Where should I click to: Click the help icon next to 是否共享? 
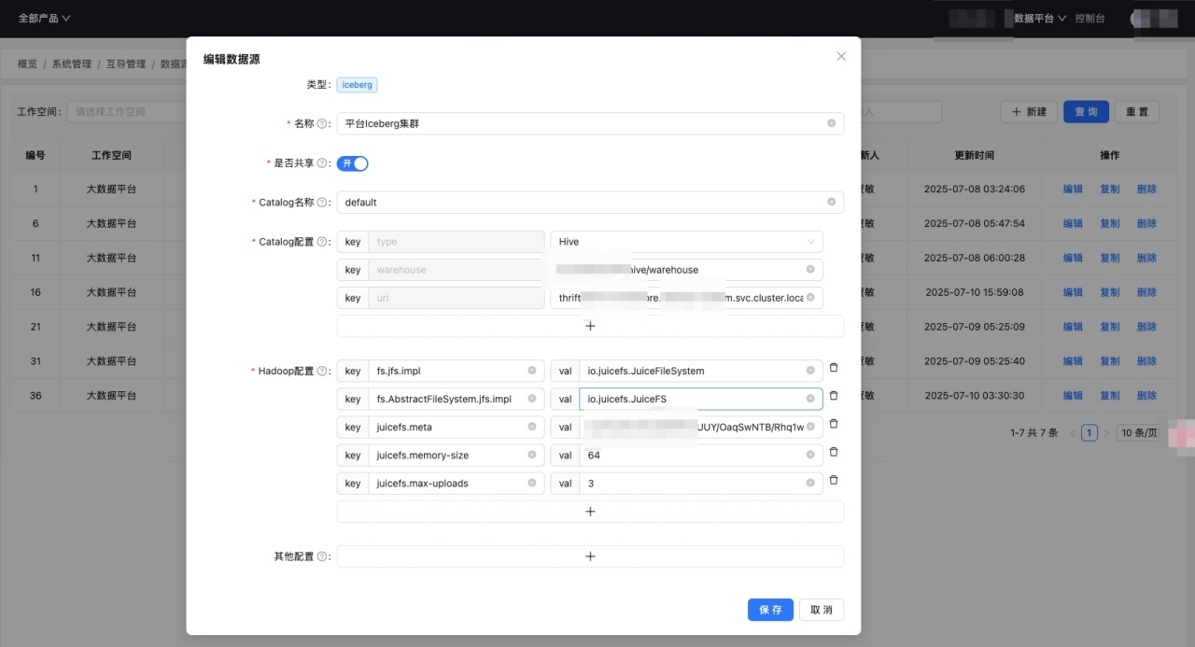pos(322,163)
